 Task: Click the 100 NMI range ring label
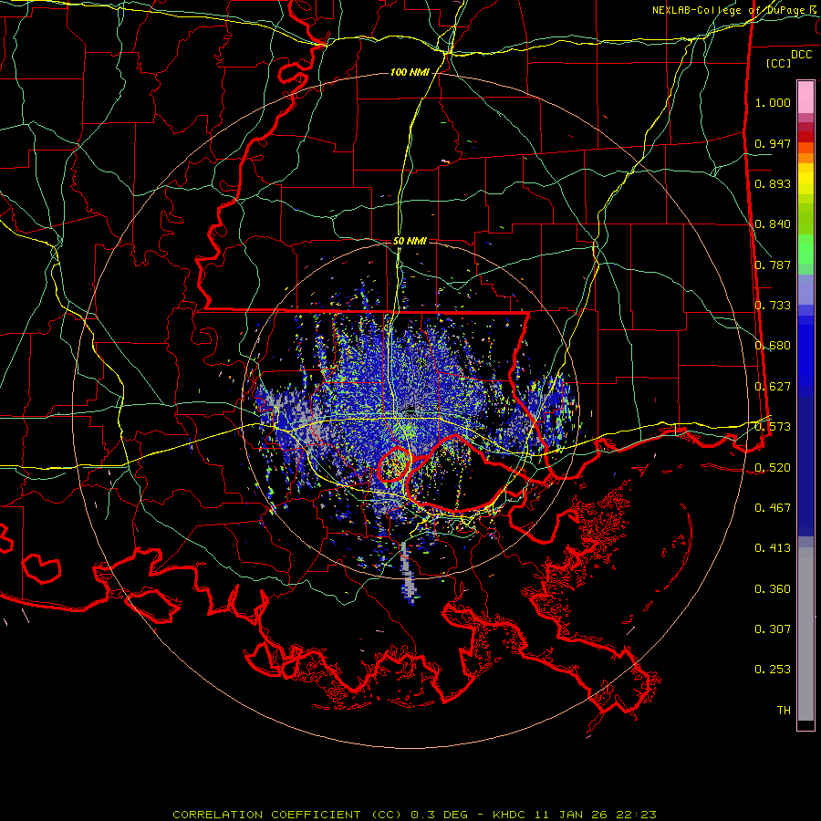coord(410,72)
